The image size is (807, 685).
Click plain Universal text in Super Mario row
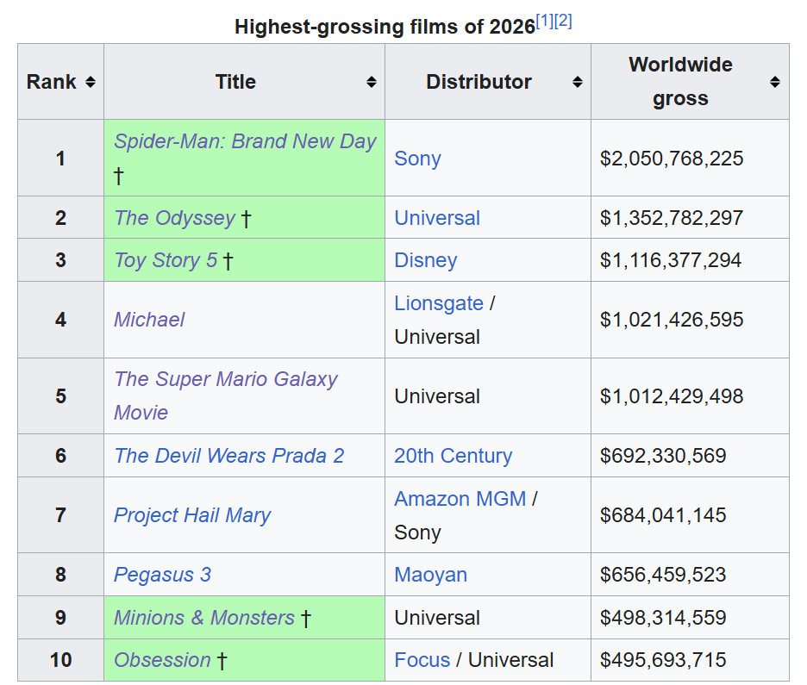pos(437,396)
